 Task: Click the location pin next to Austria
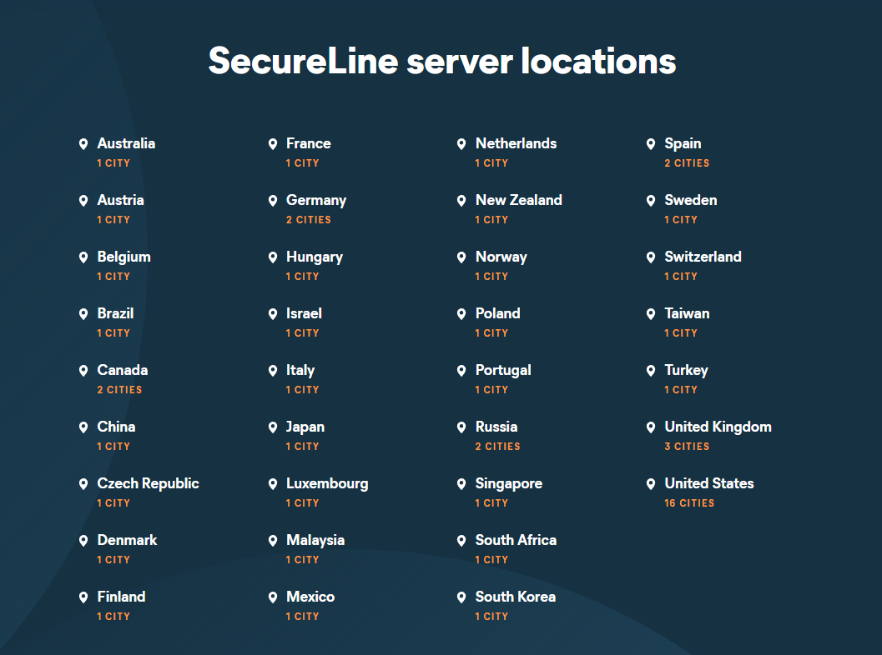click(83, 201)
